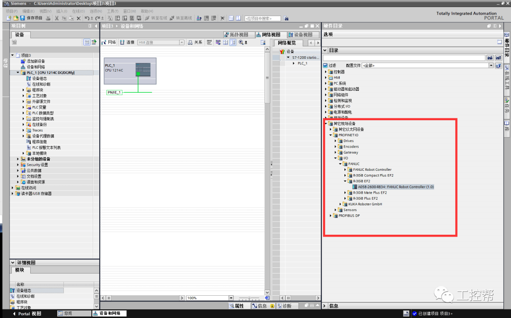The height and width of the screenshot is (318, 511).
Task: Expand the 控制器 controllers catalog folder
Action: point(326,71)
